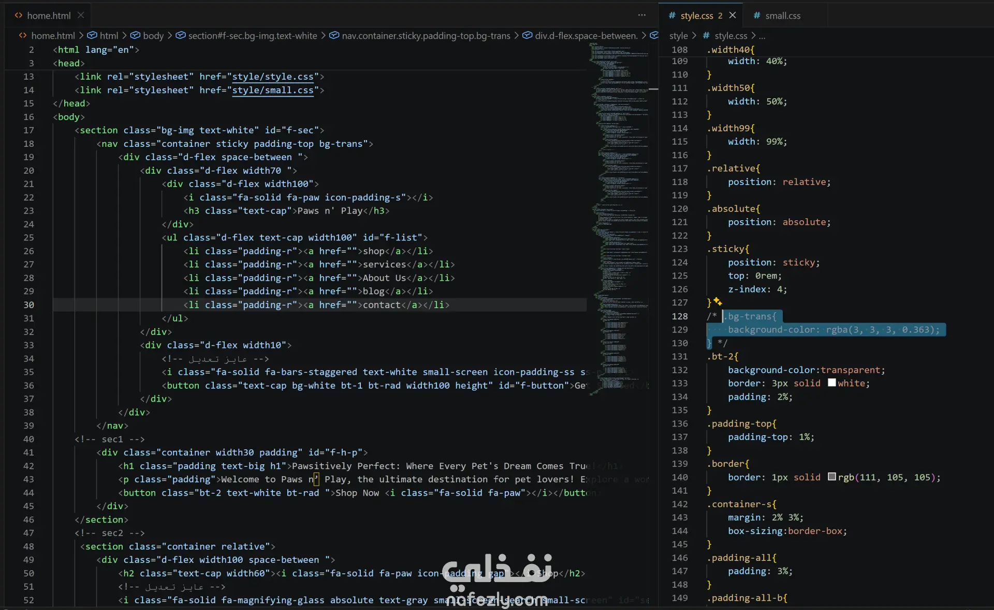The width and height of the screenshot is (994, 610).
Task: Click the body opening tag on line 16
Action: (x=68, y=117)
